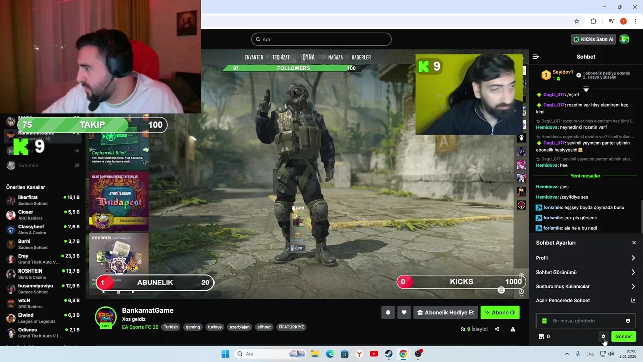This screenshot has height=362, width=643.
Task: Open the Burhi channel in the sidebar
Action: click(43, 244)
